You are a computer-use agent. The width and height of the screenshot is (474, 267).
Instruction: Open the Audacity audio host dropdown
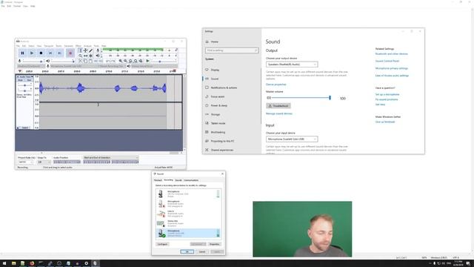click(30, 66)
